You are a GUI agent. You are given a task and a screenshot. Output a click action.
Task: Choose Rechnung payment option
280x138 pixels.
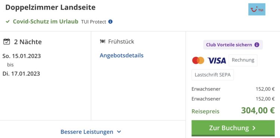243,60
